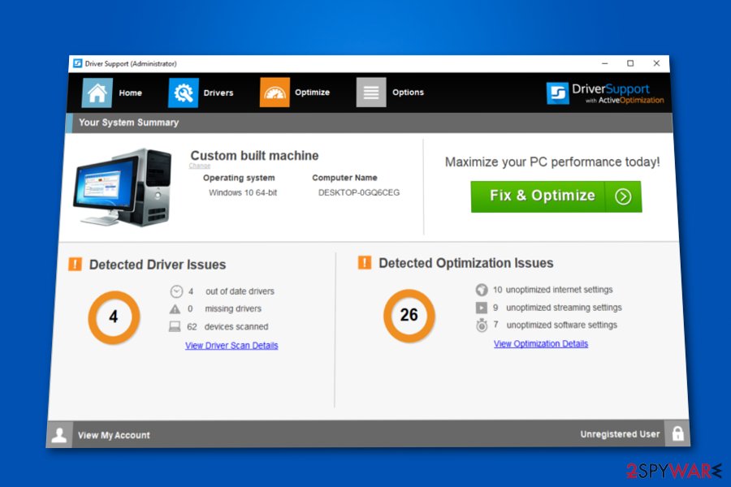Click 'Maximize your PC performance today!' text
This screenshot has width=731, height=487.
pyautogui.click(x=552, y=162)
